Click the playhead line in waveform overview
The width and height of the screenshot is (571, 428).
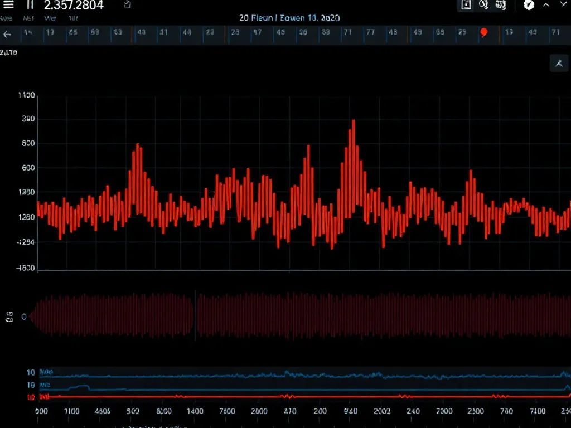pyautogui.click(x=195, y=315)
